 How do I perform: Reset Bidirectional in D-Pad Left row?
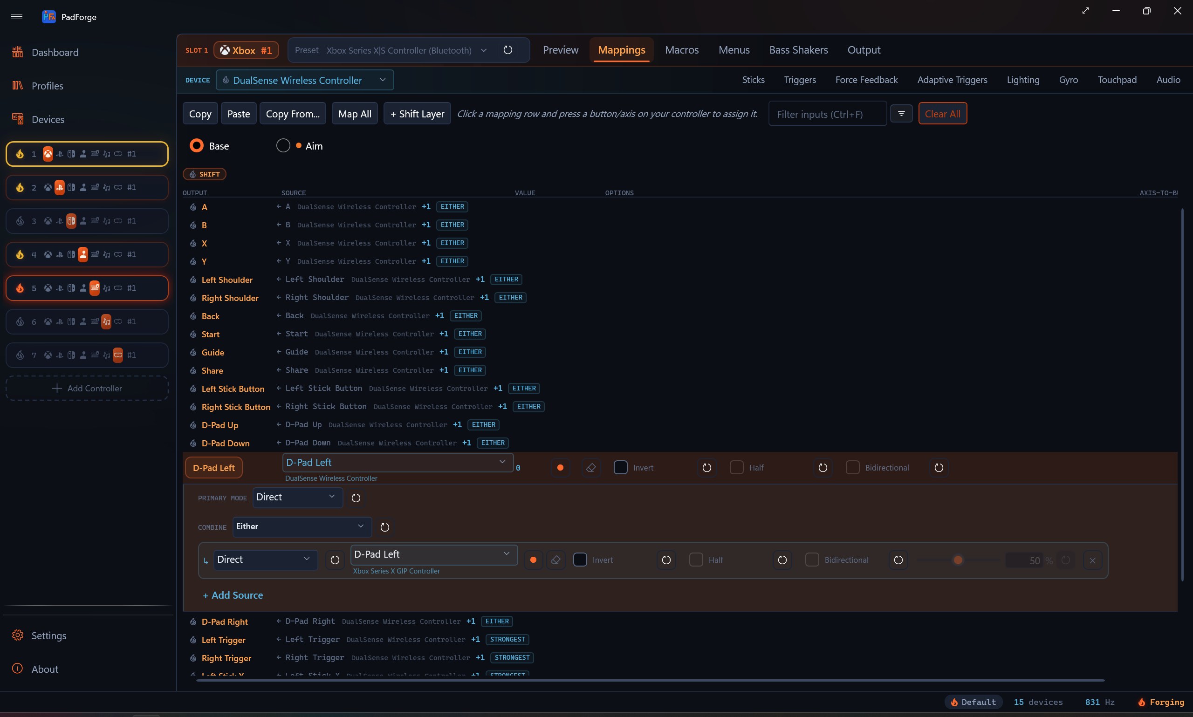tap(939, 468)
